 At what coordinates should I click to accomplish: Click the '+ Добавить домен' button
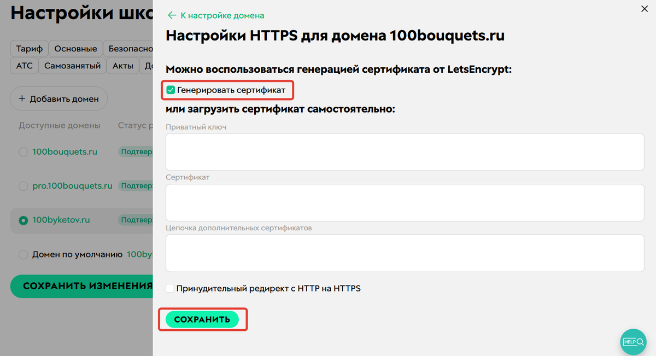(x=58, y=99)
